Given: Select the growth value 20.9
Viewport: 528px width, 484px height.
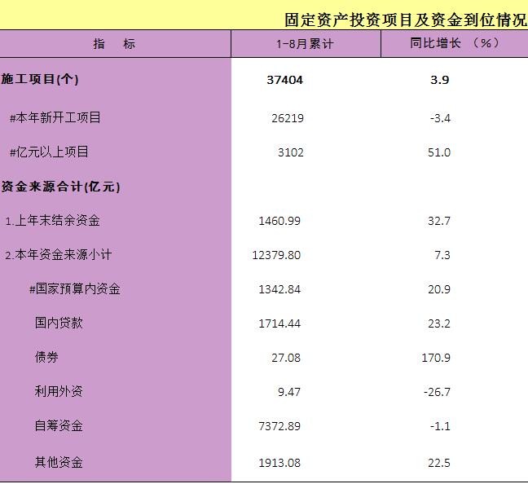Looking at the screenshot, I should pyautogui.click(x=439, y=289).
